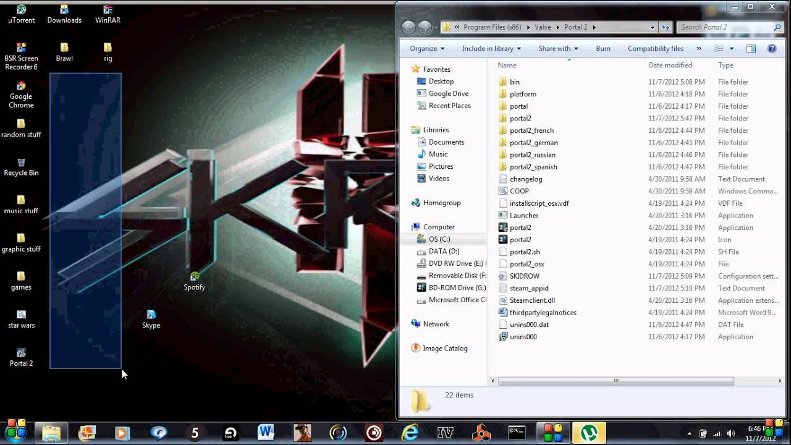Open Windows Start orb
This screenshot has height=445, width=791.
pyautogui.click(x=15, y=432)
